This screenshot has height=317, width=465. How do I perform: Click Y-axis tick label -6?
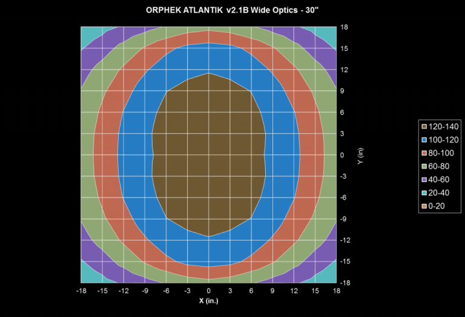343,198
